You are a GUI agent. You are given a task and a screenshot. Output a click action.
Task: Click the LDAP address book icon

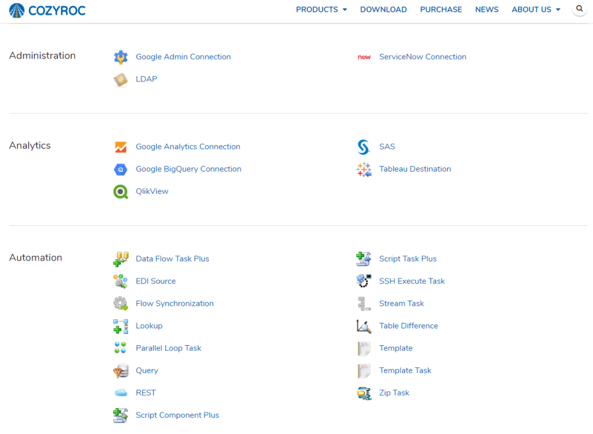click(x=121, y=79)
